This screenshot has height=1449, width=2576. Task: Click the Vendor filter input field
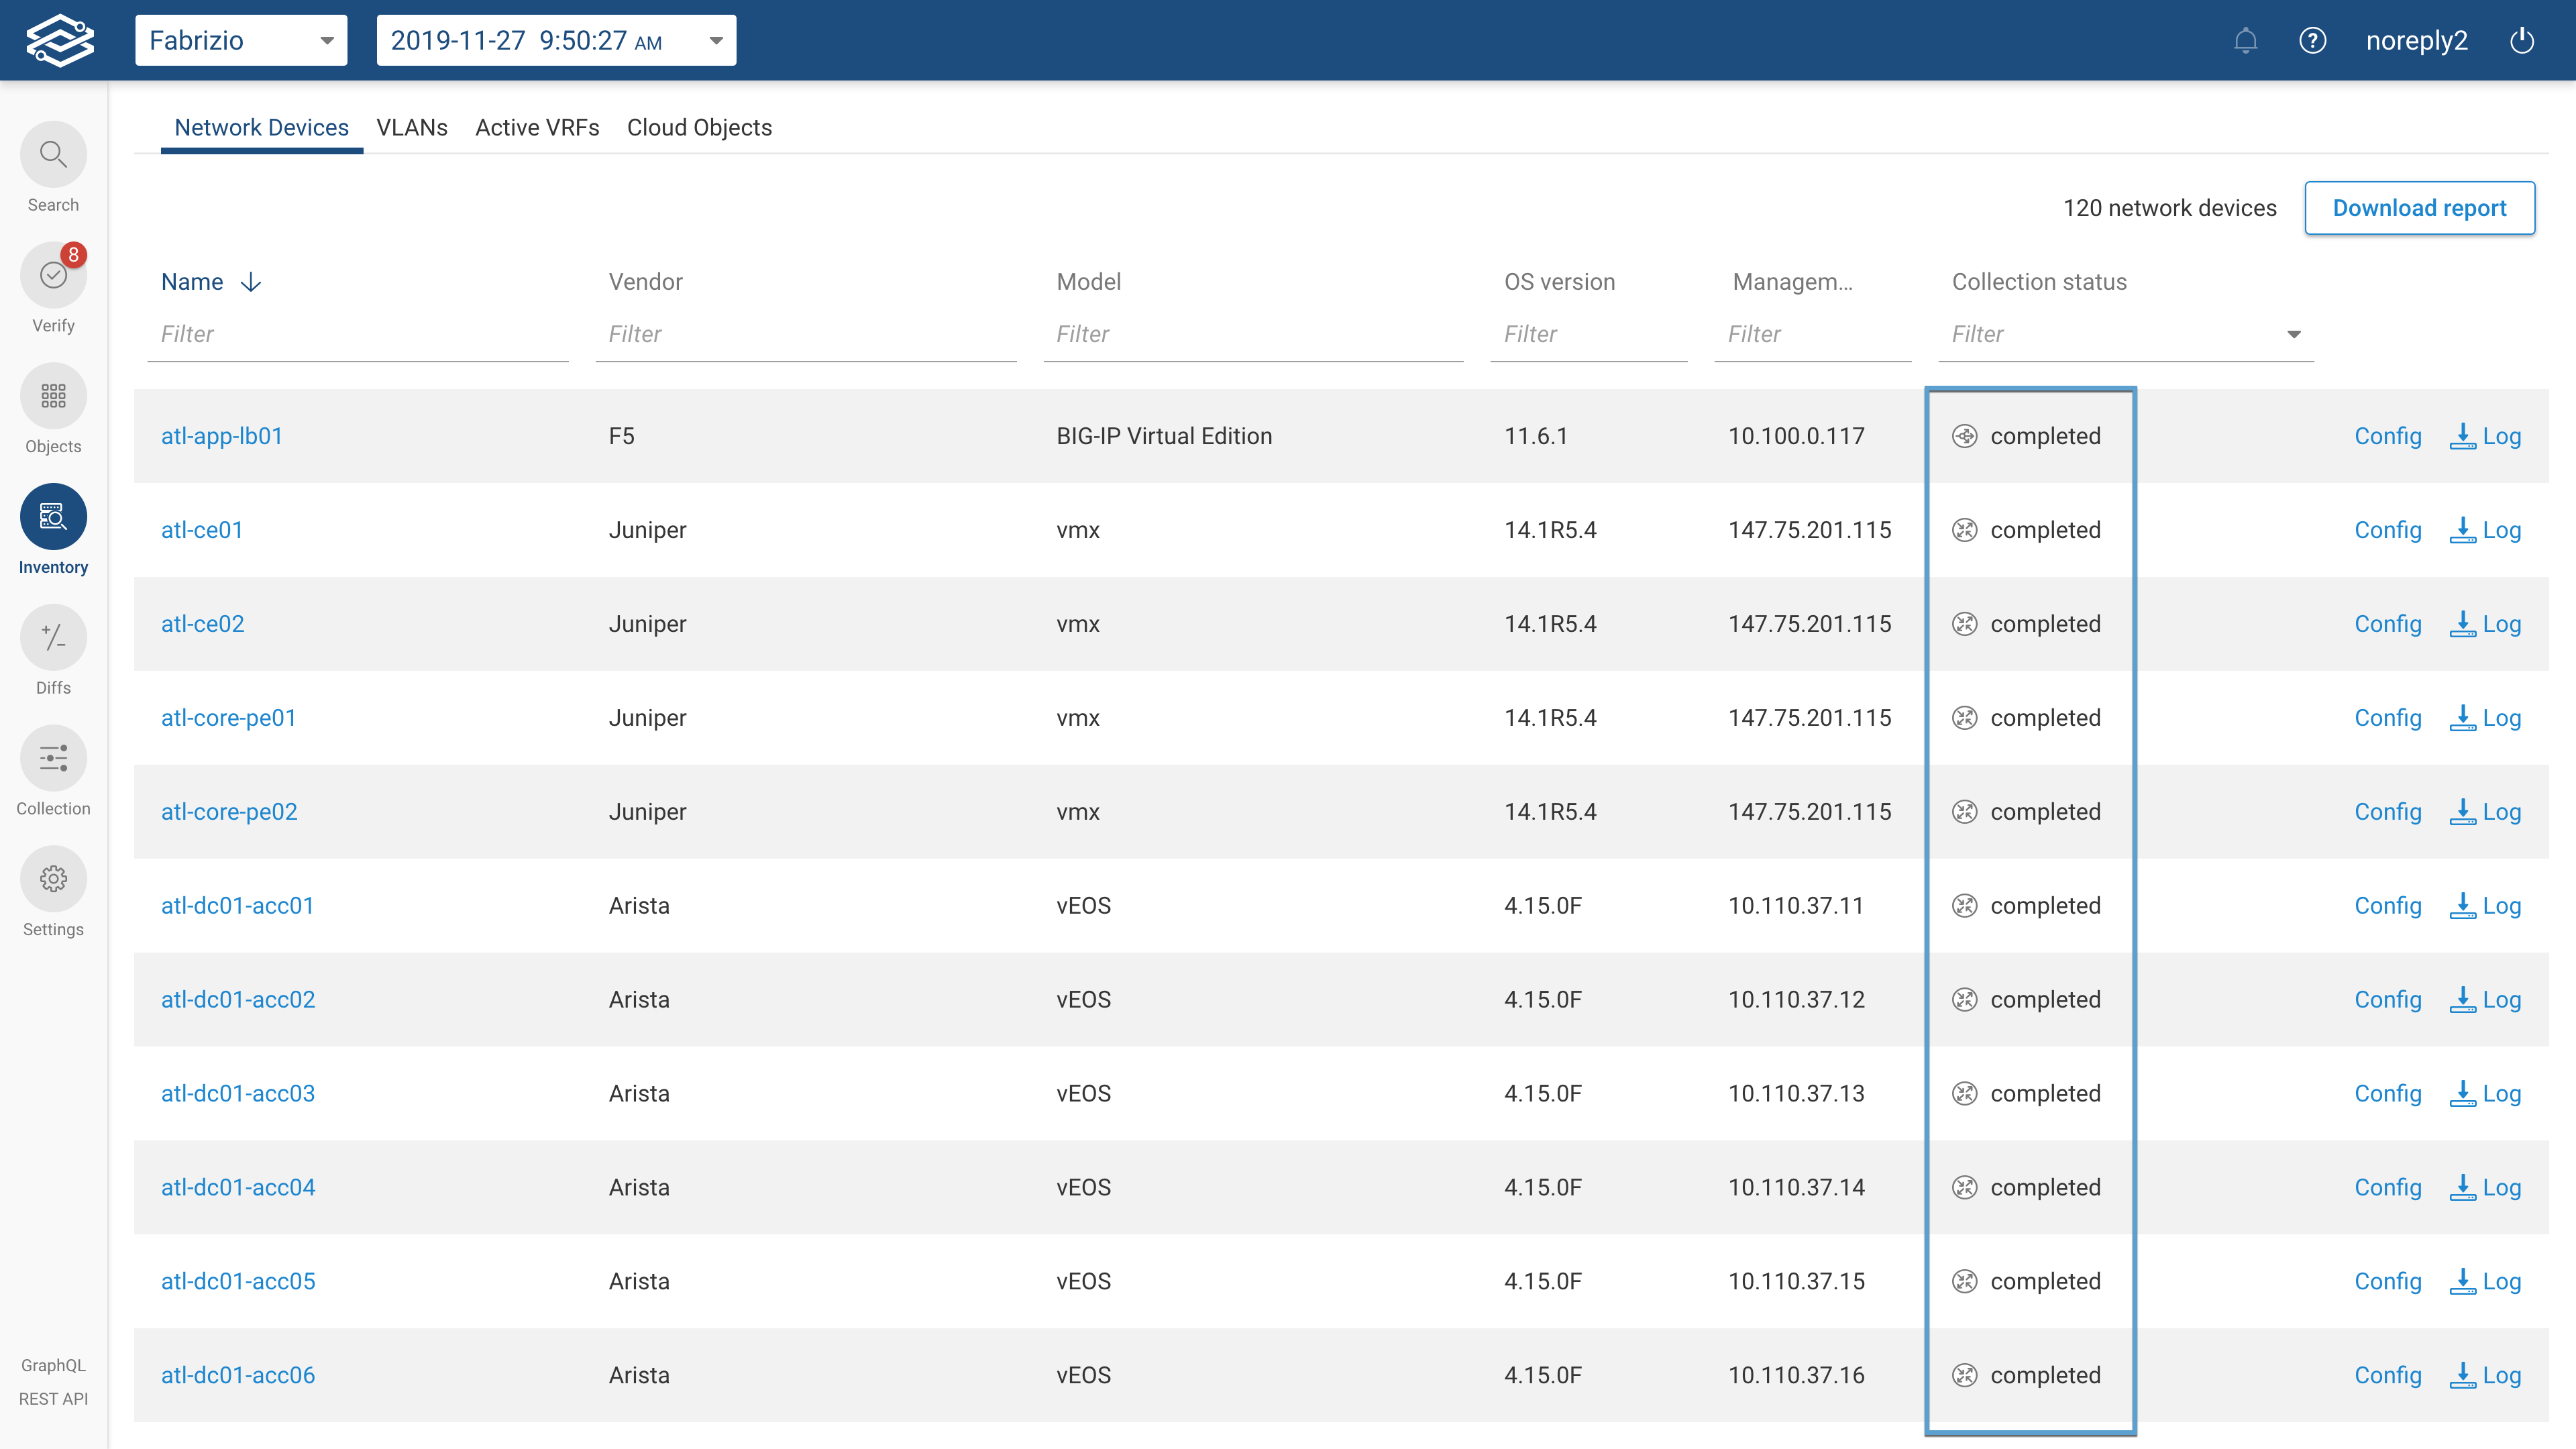coord(805,335)
